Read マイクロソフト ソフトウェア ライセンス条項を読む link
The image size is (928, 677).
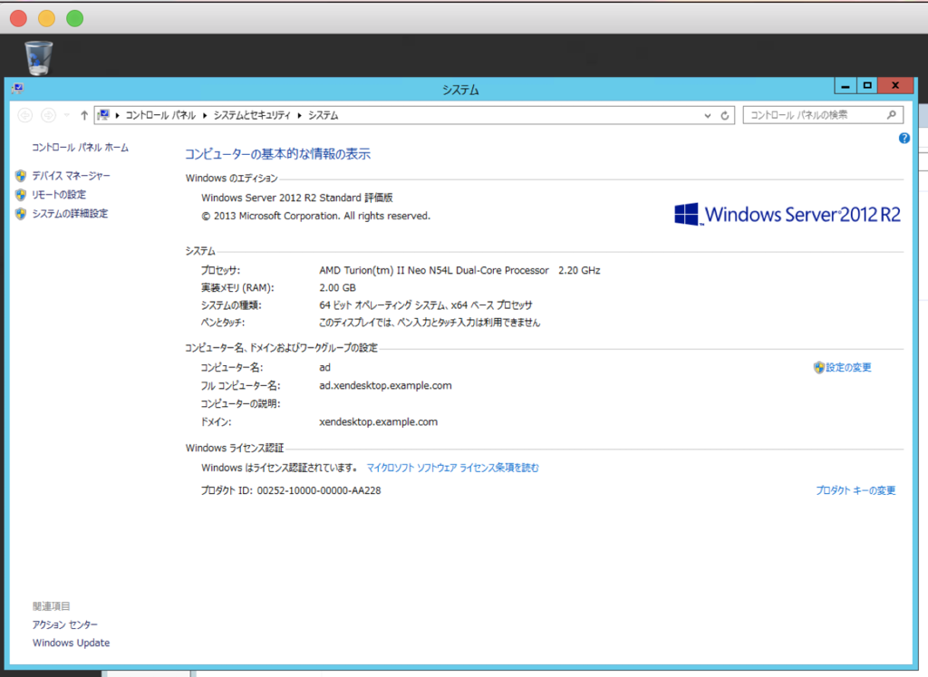[x=453, y=469]
